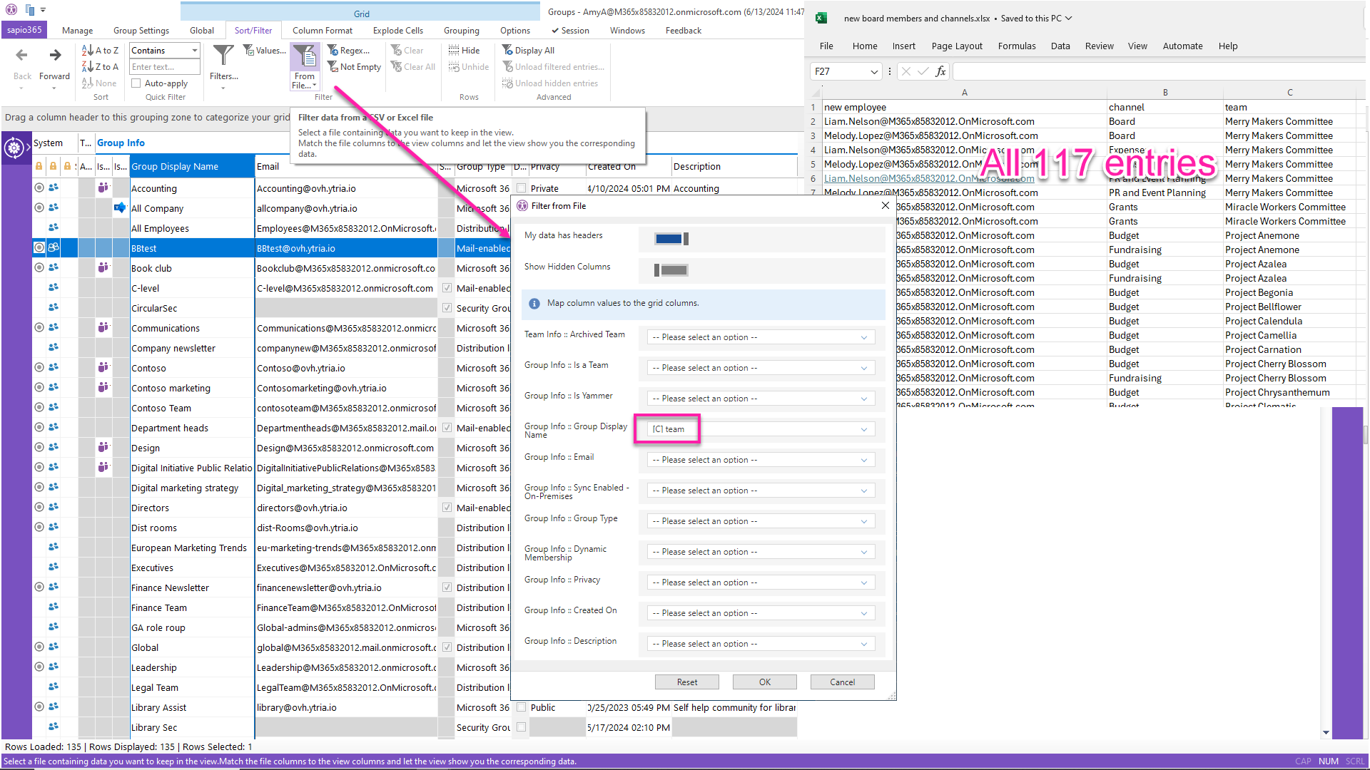Open the Group Settings ribbon tab
Image resolution: width=1370 pixels, height=770 pixels.
[x=141, y=31]
